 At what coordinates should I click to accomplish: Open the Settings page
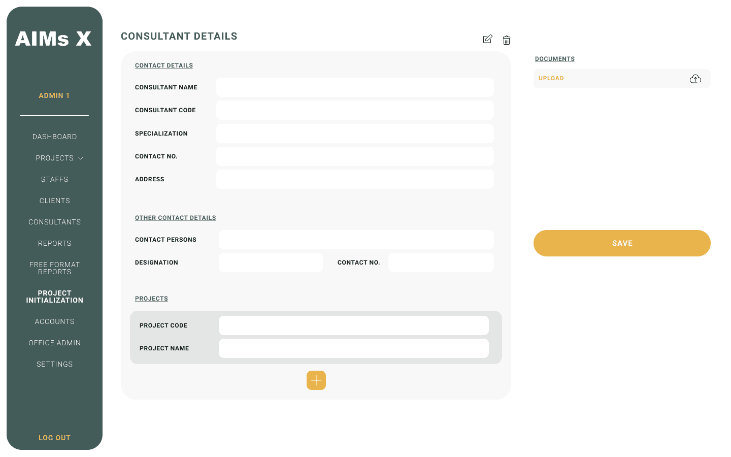point(54,364)
